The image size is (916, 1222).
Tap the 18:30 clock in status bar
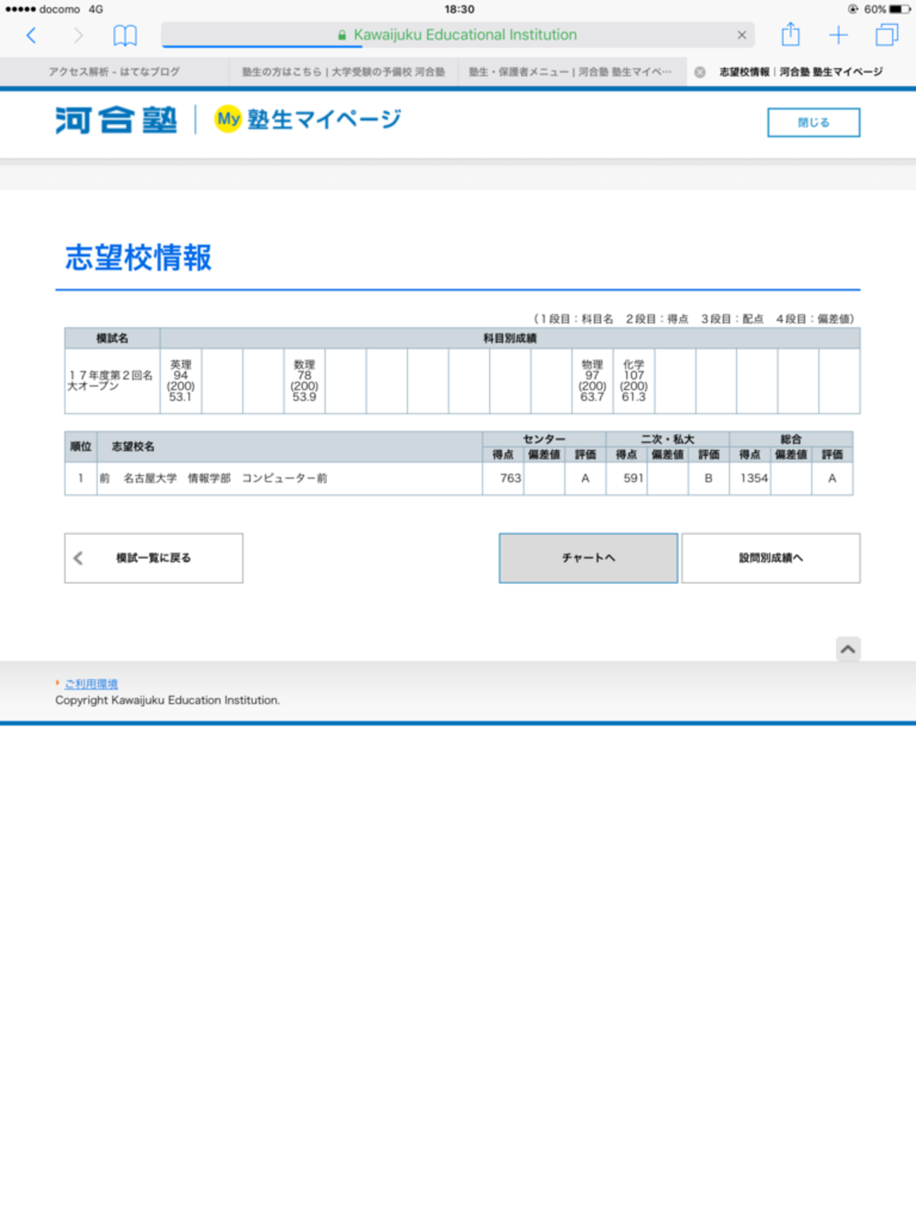coord(459,9)
